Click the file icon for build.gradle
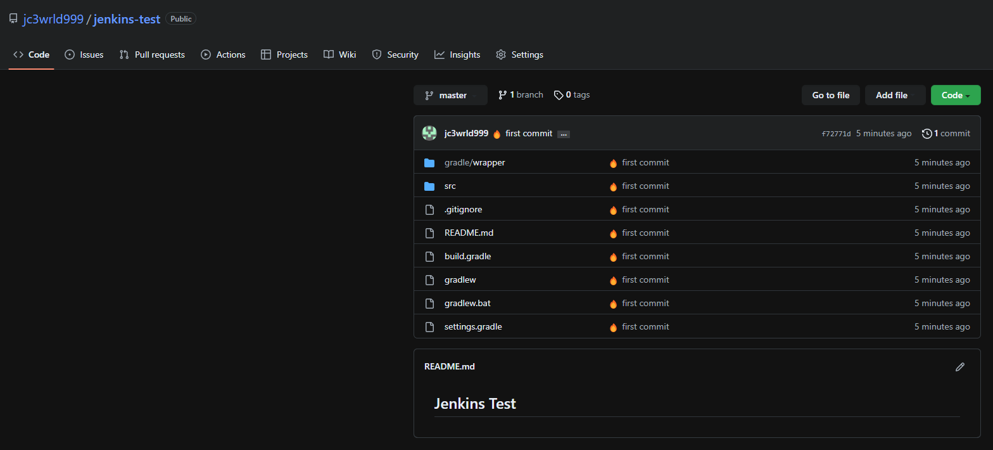 (x=429, y=257)
